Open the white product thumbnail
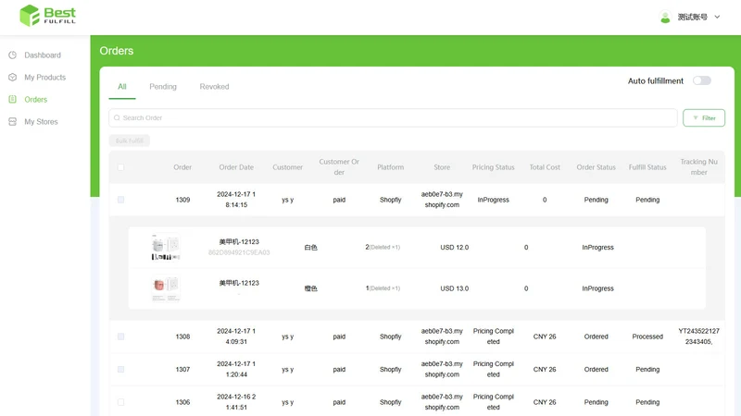 (166, 247)
